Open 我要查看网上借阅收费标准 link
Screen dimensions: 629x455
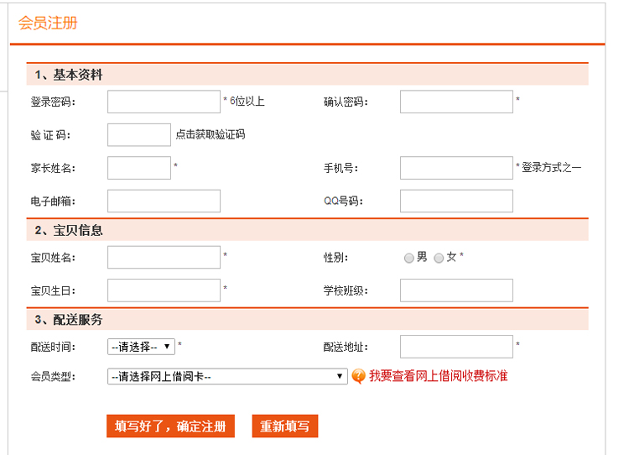438,376
